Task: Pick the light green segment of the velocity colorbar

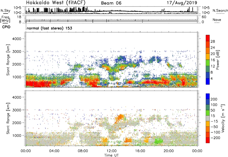Action: click(208, 113)
